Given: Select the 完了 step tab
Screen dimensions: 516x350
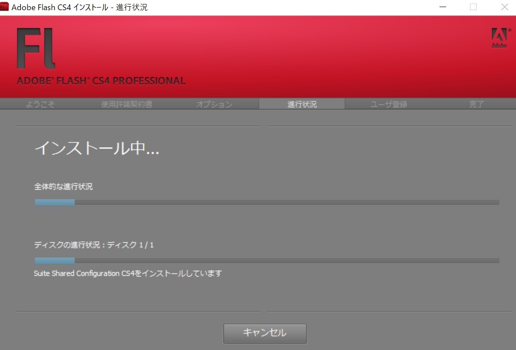Looking at the screenshot, I should pos(476,104).
